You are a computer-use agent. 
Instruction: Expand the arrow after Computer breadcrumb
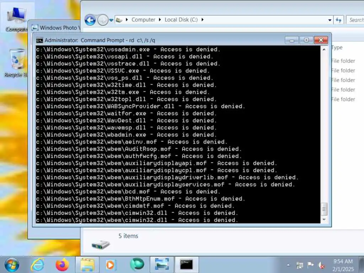[160, 20]
